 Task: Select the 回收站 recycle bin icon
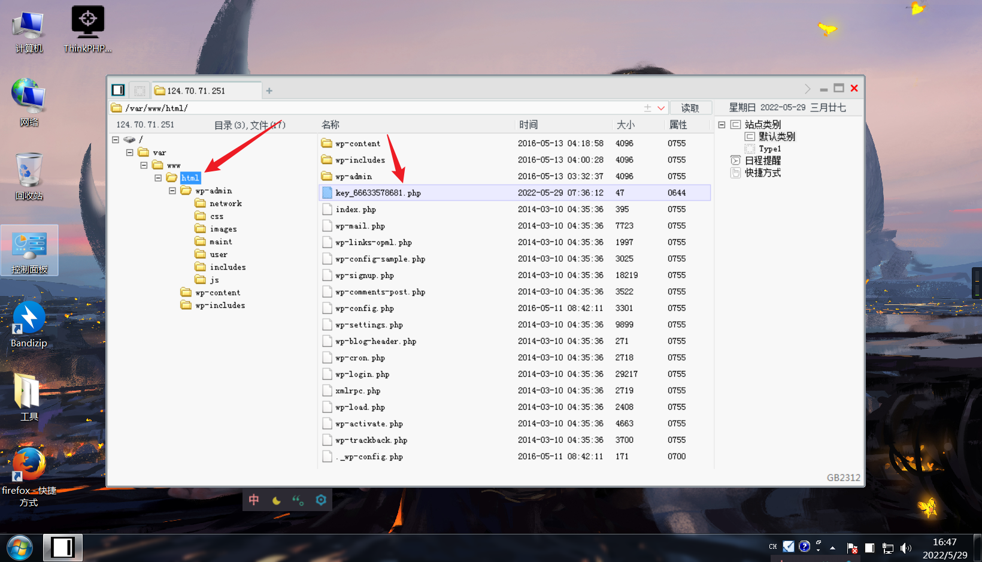pyautogui.click(x=29, y=177)
